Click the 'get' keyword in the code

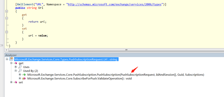pos(24,15)
